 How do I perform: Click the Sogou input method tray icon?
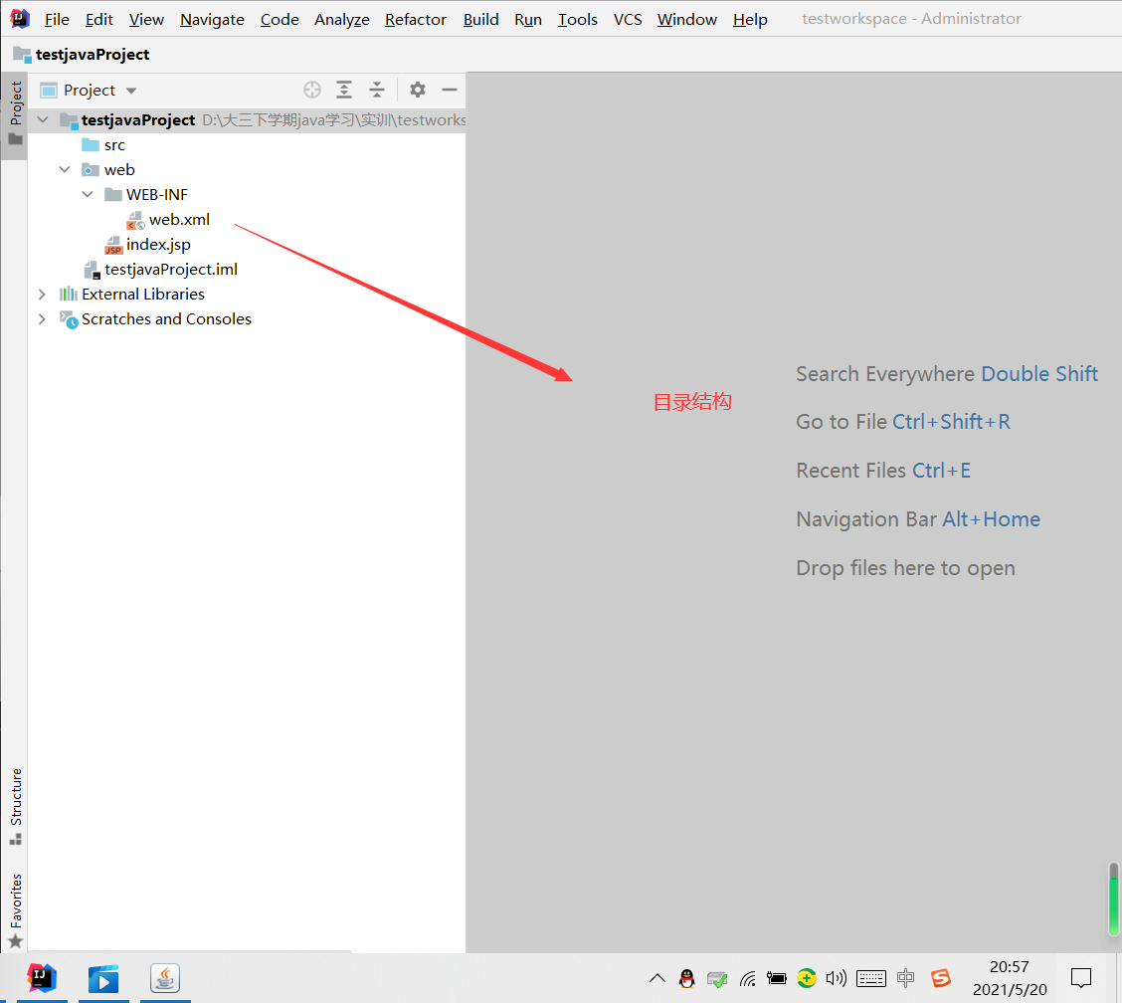point(940,978)
